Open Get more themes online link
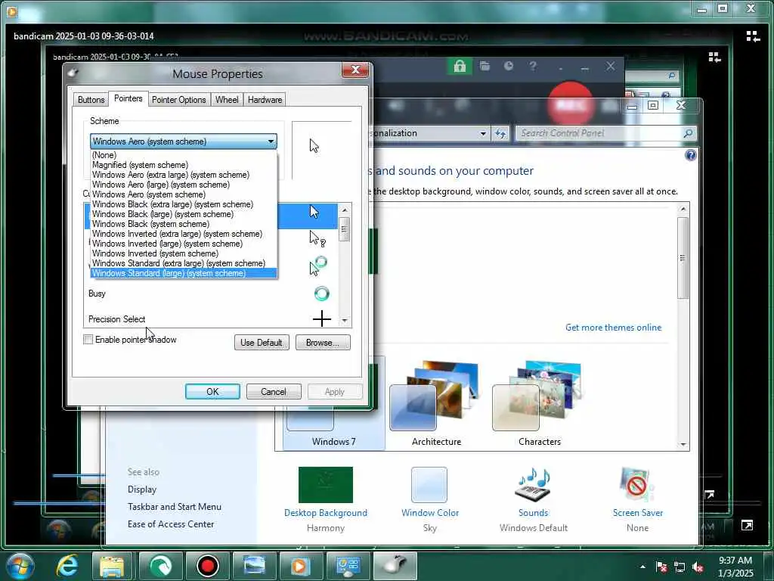The height and width of the screenshot is (581, 774). (613, 327)
